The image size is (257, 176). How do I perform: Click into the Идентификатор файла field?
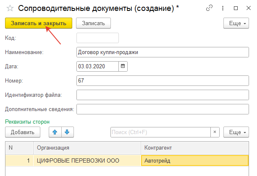(x=163, y=95)
